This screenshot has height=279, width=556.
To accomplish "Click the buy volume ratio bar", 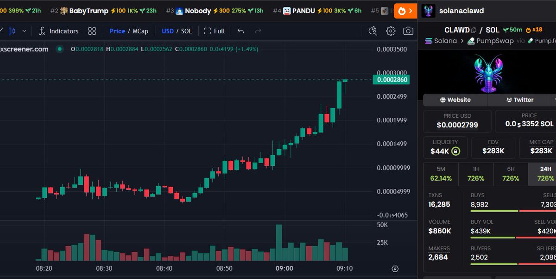I will tap(493, 237).
